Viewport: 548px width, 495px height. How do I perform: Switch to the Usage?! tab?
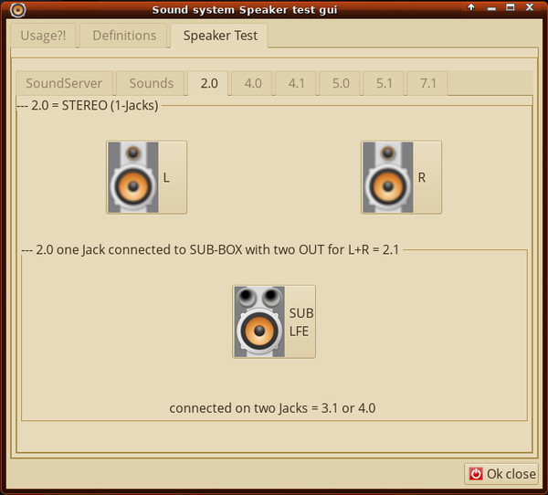coord(41,37)
